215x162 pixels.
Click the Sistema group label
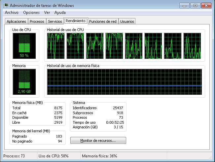click(x=79, y=103)
